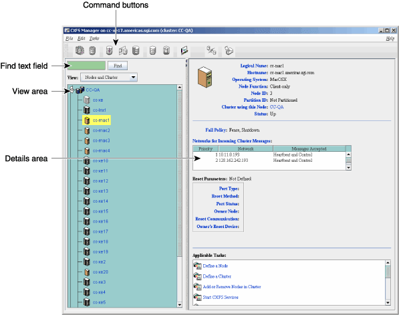
Task: Open the Help menu
Action: (x=390, y=38)
